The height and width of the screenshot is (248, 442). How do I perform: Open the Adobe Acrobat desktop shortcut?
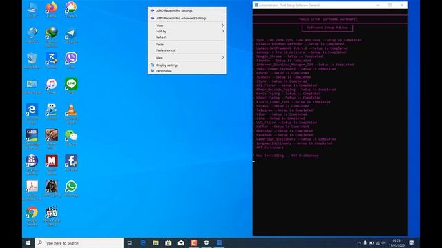pyautogui.click(x=32, y=190)
